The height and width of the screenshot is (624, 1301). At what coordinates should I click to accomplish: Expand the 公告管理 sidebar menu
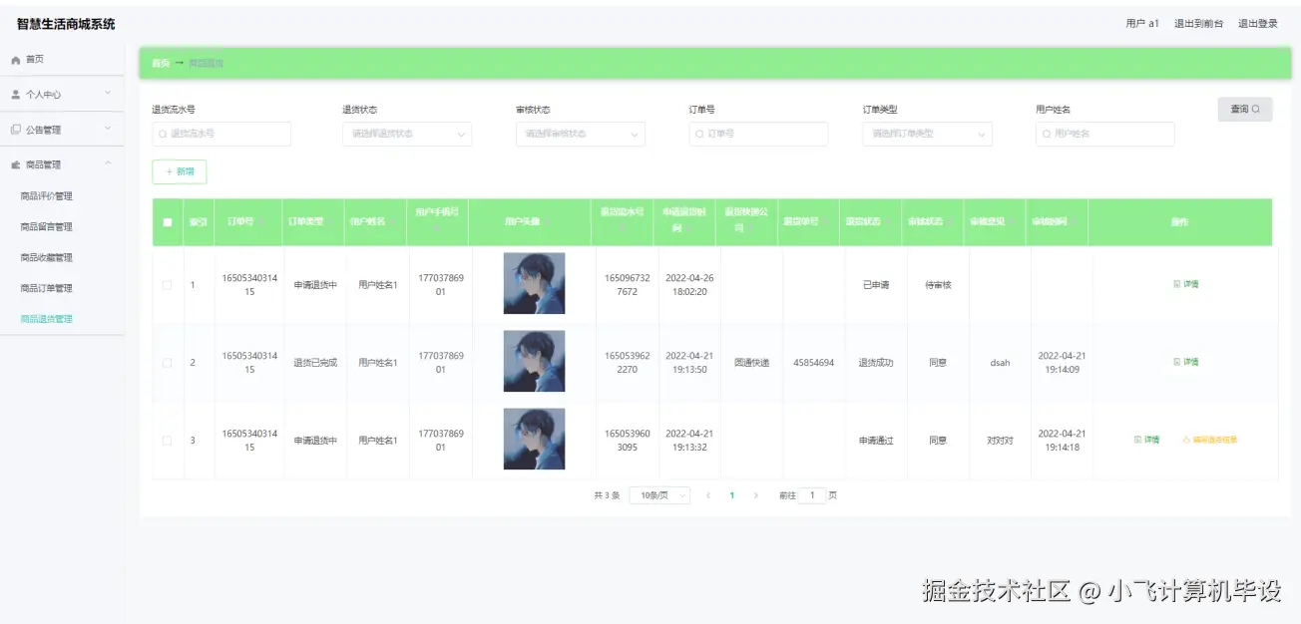click(62, 130)
